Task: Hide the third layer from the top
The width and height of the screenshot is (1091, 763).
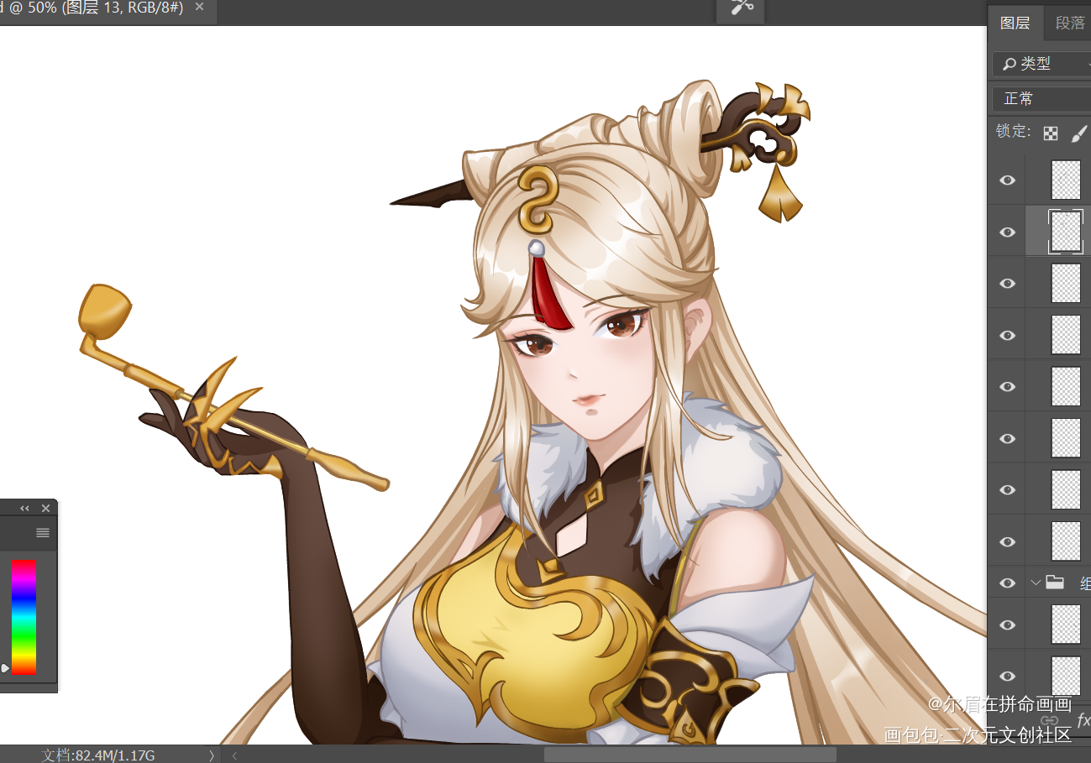Action: tap(1007, 284)
